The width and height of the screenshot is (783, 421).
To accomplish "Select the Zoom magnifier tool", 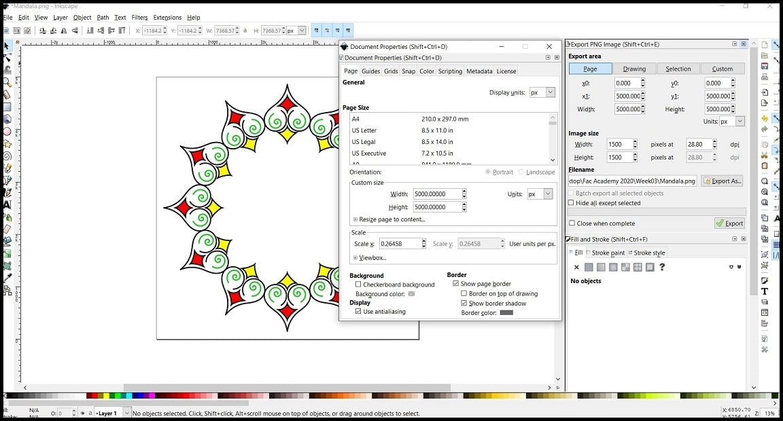I will coord(7,82).
